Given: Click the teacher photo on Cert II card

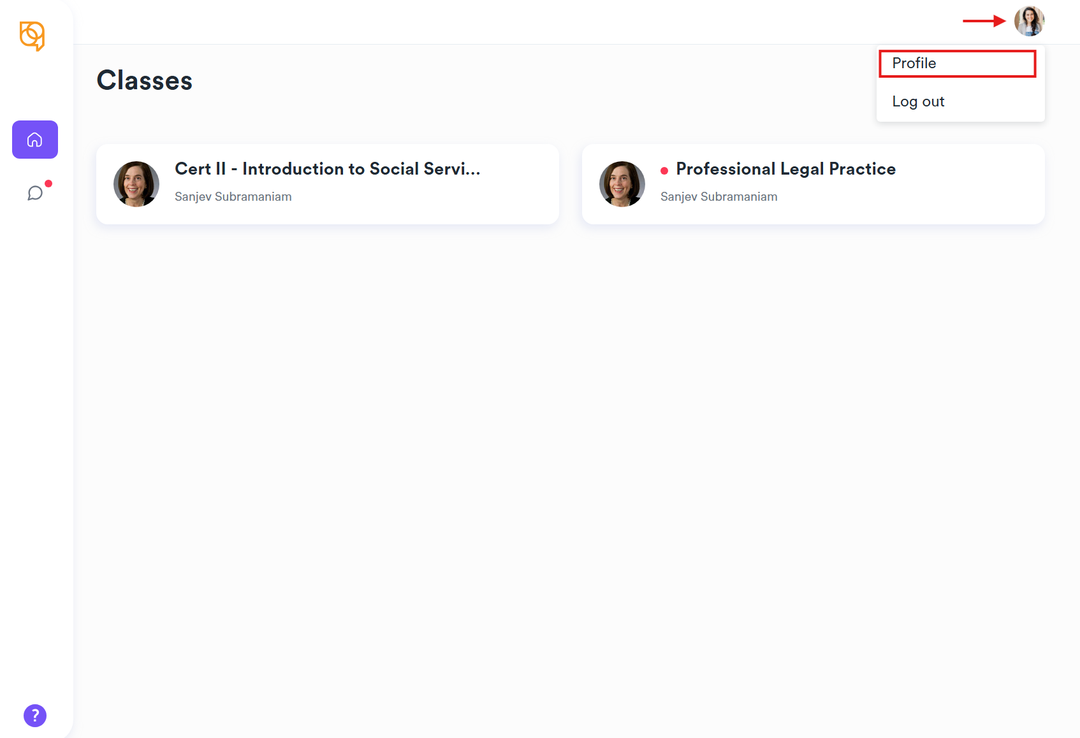Looking at the screenshot, I should pos(136,184).
